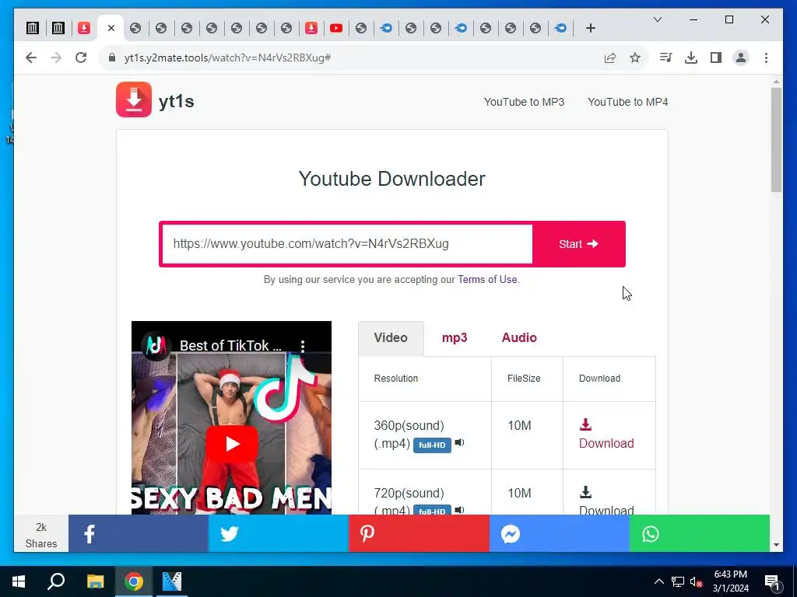The image size is (797, 597).
Task: Click the speaker icon in the 360p row
Action: pyautogui.click(x=459, y=442)
